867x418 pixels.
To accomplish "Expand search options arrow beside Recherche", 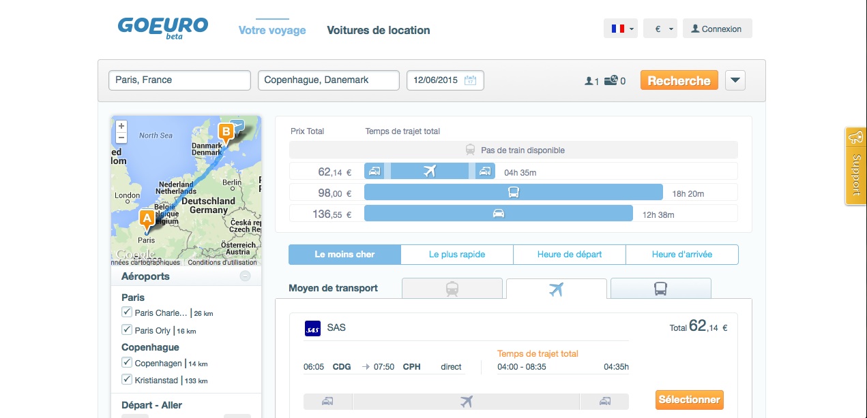I will point(735,80).
